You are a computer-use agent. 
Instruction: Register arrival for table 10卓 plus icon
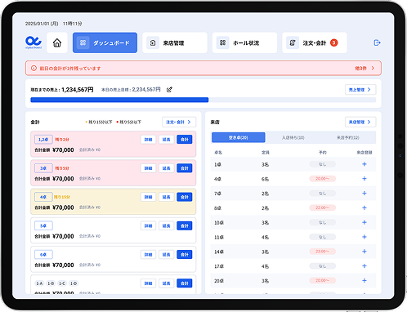pyautogui.click(x=365, y=222)
